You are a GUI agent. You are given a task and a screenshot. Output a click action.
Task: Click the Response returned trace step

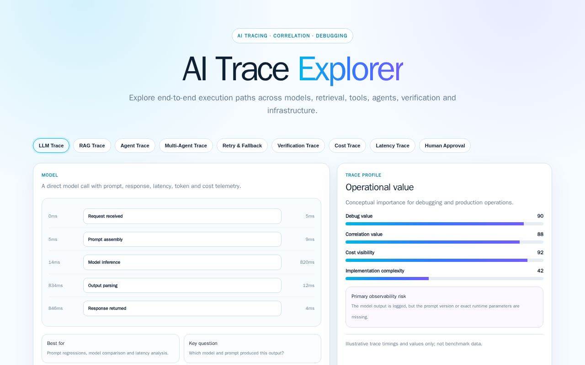coord(182,308)
